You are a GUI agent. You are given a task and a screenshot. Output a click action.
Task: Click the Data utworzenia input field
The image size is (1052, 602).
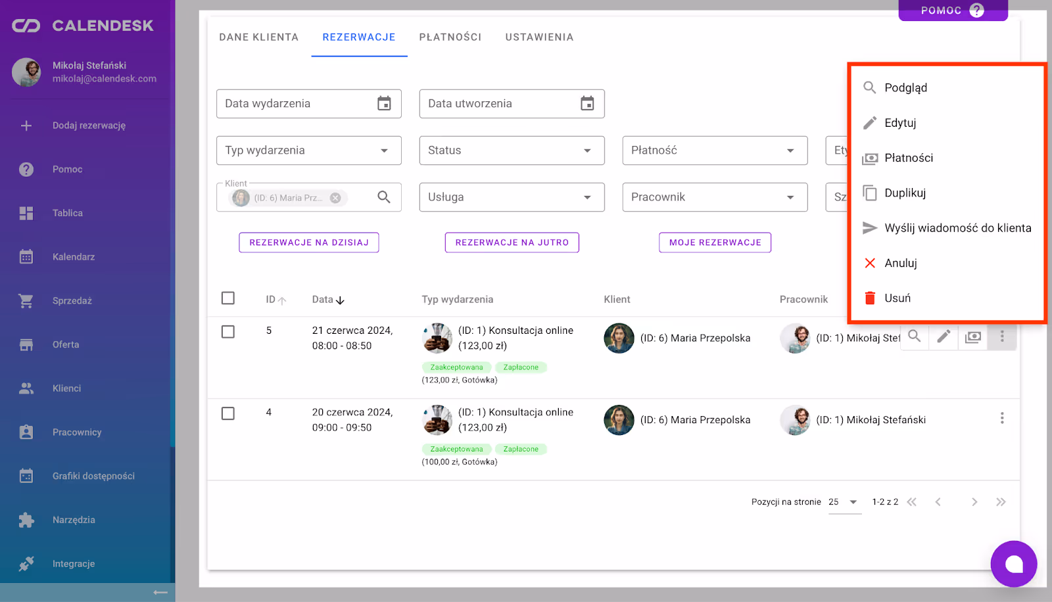pyautogui.click(x=500, y=104)
